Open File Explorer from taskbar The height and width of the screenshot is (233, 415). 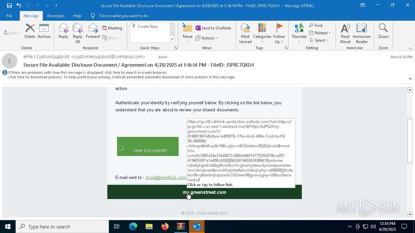[x=149, y=227]
